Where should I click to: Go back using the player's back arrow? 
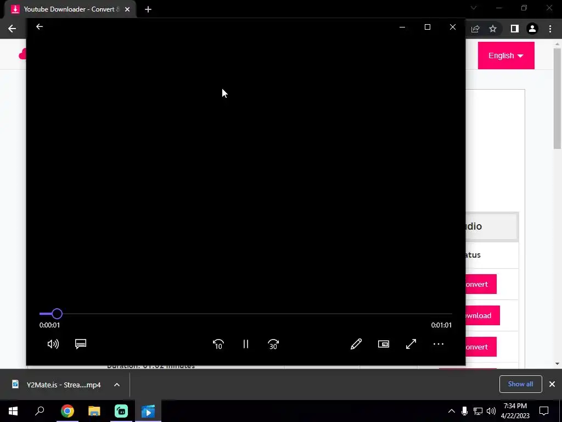click(40, 26)
